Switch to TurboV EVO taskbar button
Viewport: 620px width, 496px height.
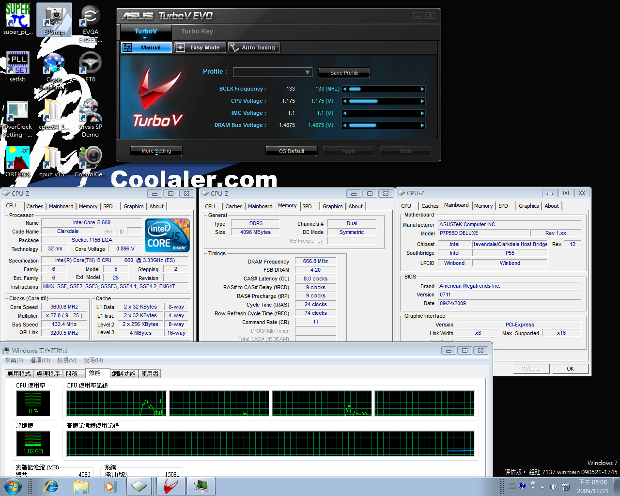click(x=170, y=486)
